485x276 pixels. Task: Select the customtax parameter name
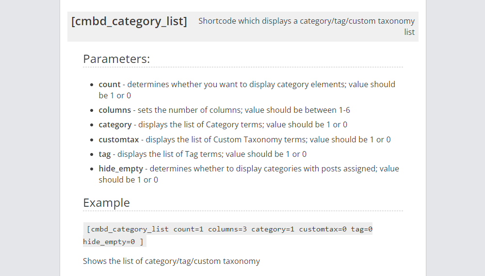pos(119,139)
